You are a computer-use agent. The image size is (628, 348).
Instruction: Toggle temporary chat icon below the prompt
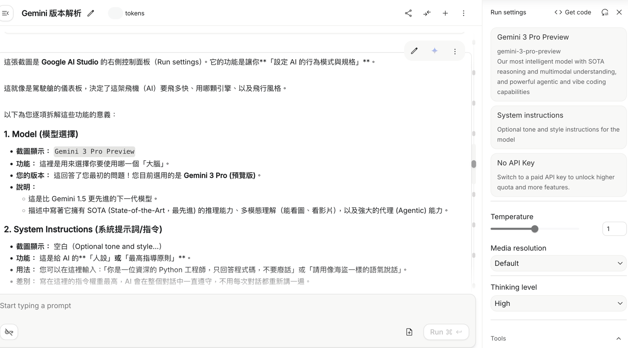click(9, 332)
